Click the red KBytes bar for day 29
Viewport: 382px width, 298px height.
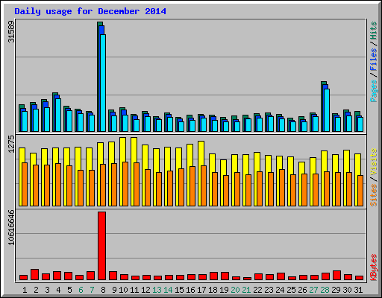(x=336, y=275)
